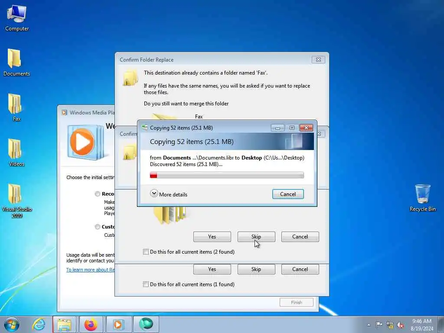The height and width of the screenshot is (333, 444).
Task: Click the muted volume tray icon
Action: [400, 325]
